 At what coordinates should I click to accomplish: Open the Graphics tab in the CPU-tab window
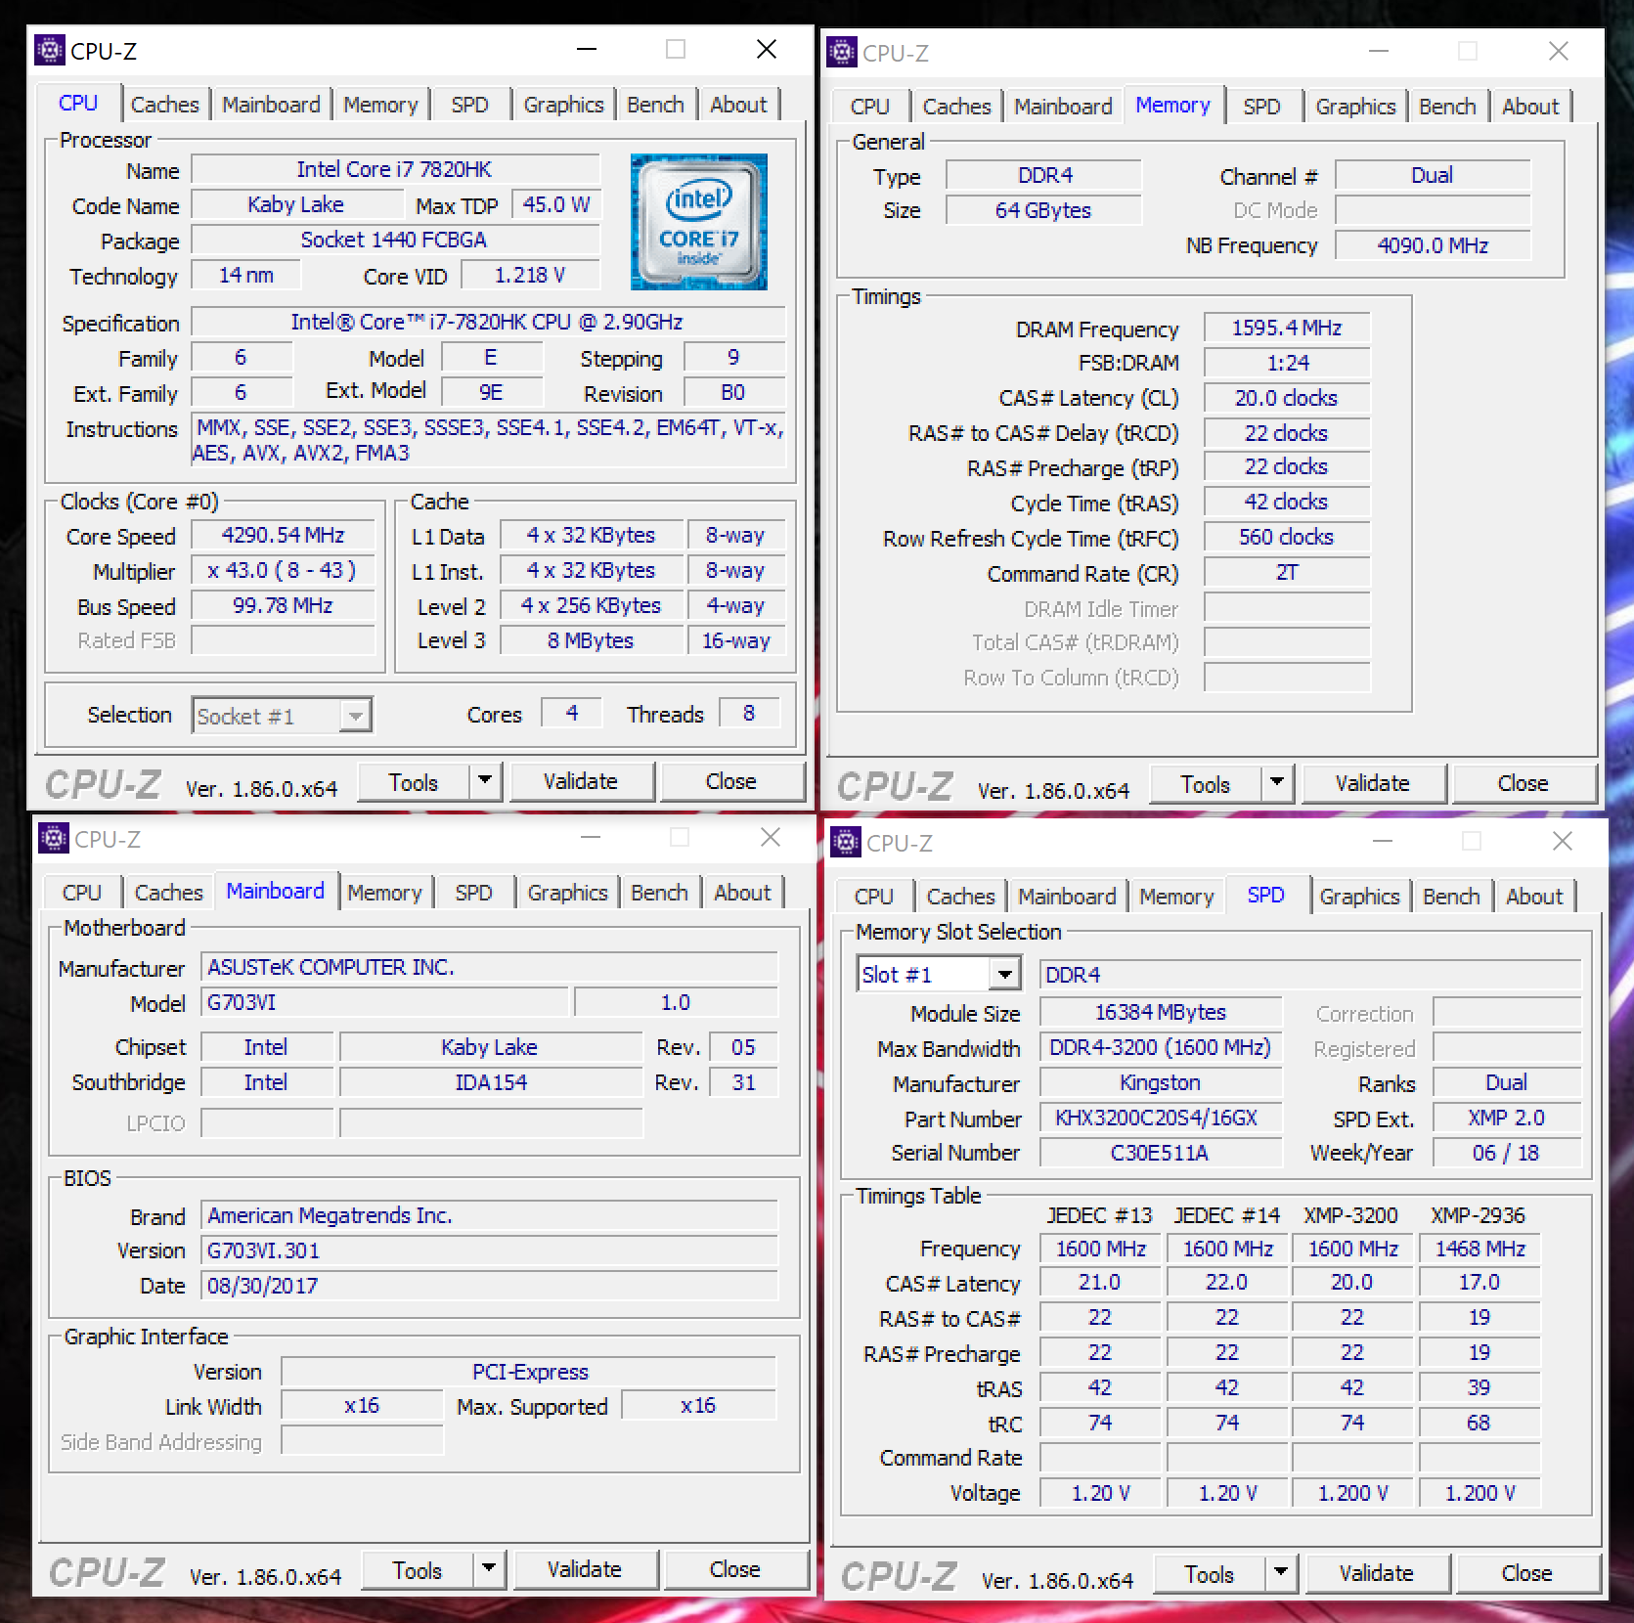pos(563,105)
